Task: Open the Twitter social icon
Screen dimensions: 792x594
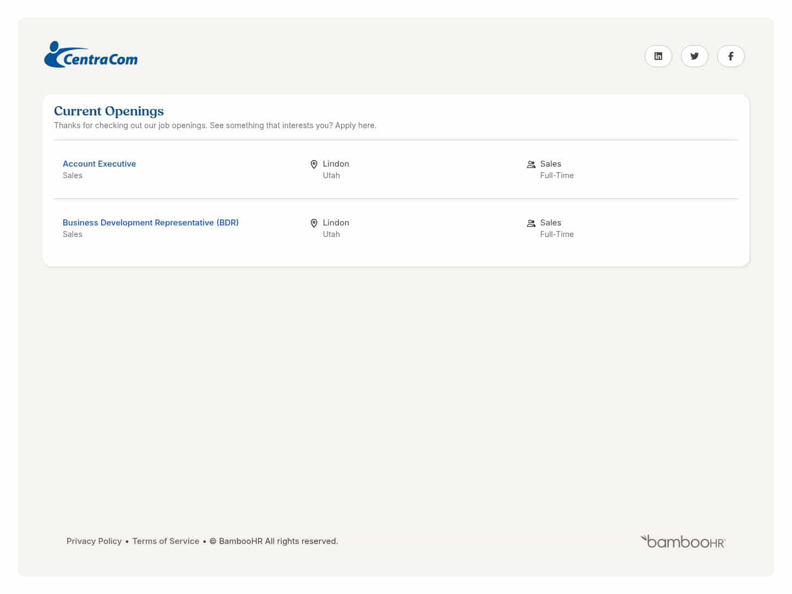Action: 694,56
